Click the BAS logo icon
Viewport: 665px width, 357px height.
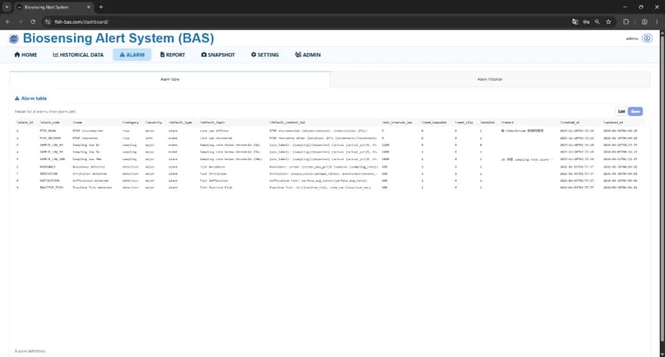coord(14,39)
